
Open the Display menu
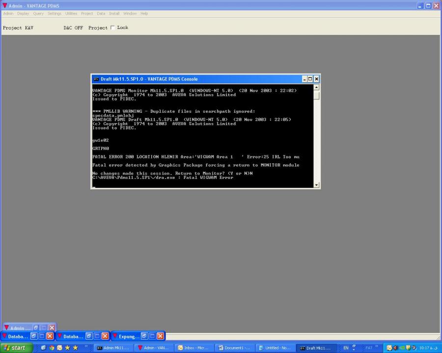(x=23, y=14)
